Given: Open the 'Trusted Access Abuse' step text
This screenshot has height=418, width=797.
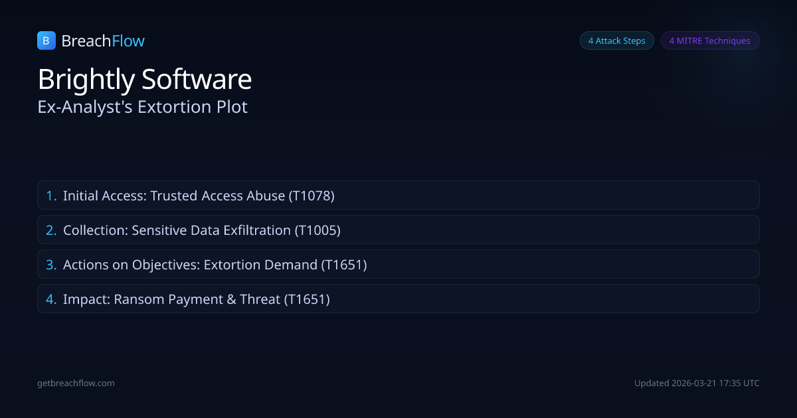Looking at the screenshot, I should coord(218,196).
